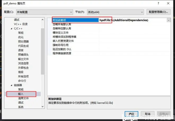The width and height of the screenshot is (175, 121).
Task: Collapse the 链接器 tree node
Action: (x=11, y=85)
